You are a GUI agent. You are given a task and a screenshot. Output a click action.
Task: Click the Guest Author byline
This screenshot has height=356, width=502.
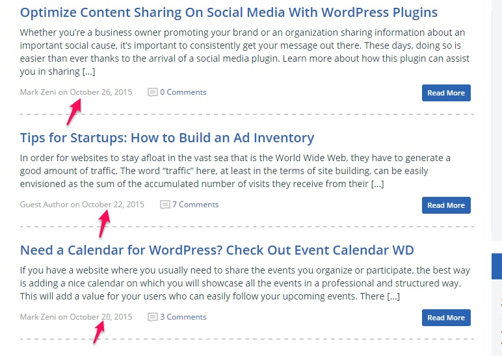[44, 205]
